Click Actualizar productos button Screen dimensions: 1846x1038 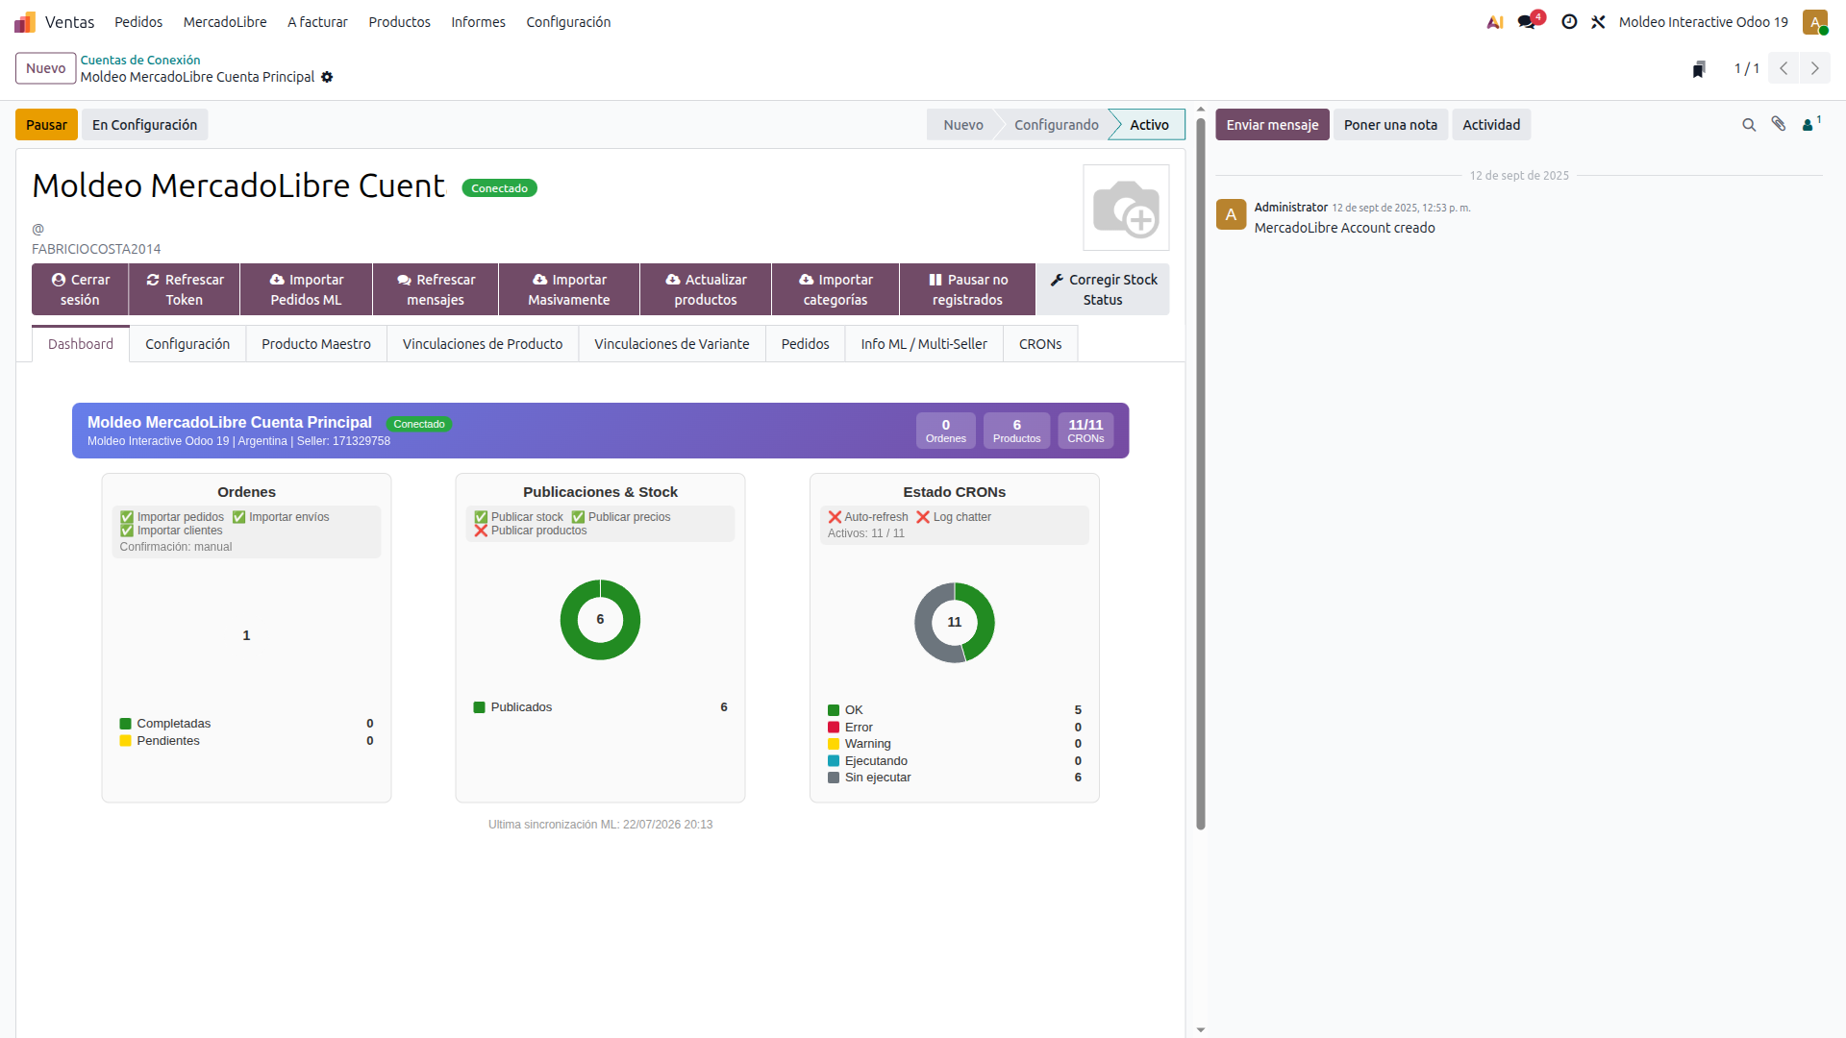[706, 289]
